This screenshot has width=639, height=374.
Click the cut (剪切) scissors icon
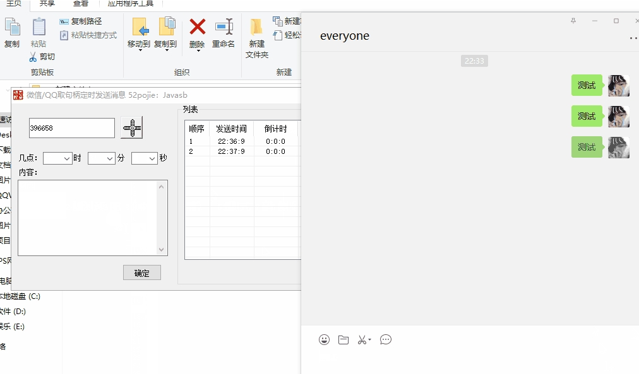click(x=34, y=57)
